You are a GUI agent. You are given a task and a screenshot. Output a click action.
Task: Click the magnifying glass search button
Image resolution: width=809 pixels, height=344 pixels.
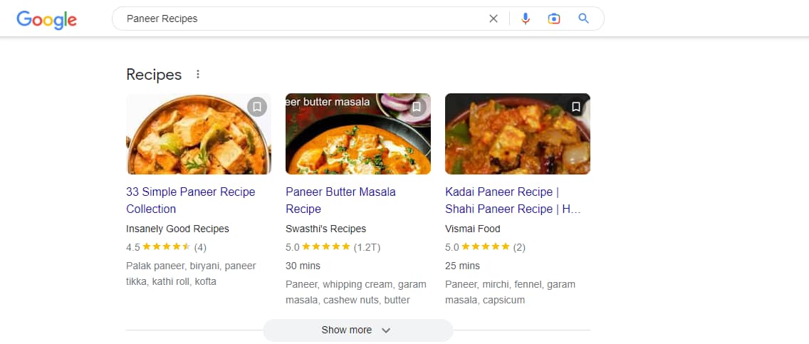pyautogui.click(x=584, y=19)
